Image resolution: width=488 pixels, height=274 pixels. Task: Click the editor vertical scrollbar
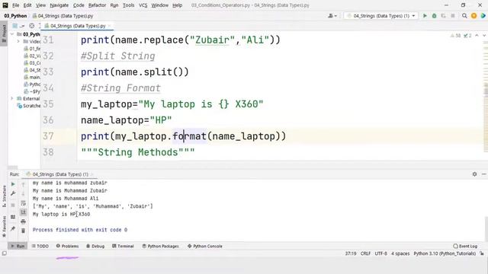[x=486, y=97]
